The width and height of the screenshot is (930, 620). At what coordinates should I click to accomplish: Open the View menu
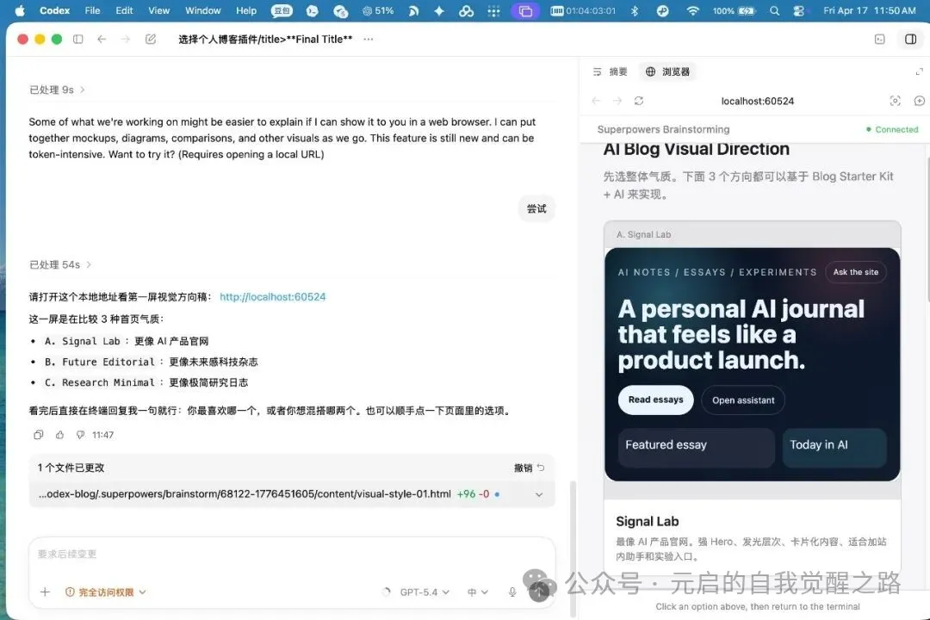[x=158, y=10]
